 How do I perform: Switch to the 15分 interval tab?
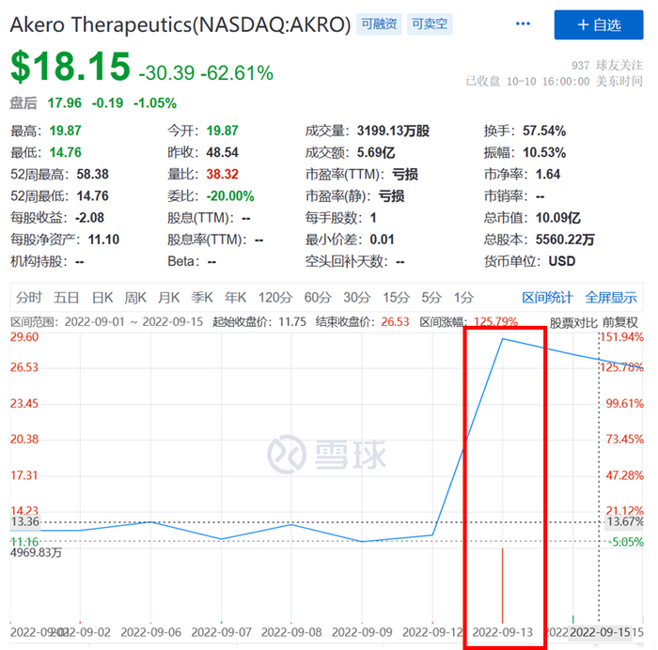pos(396,298)
